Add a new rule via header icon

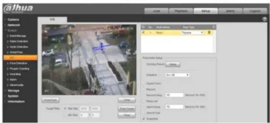coord(214,27)
